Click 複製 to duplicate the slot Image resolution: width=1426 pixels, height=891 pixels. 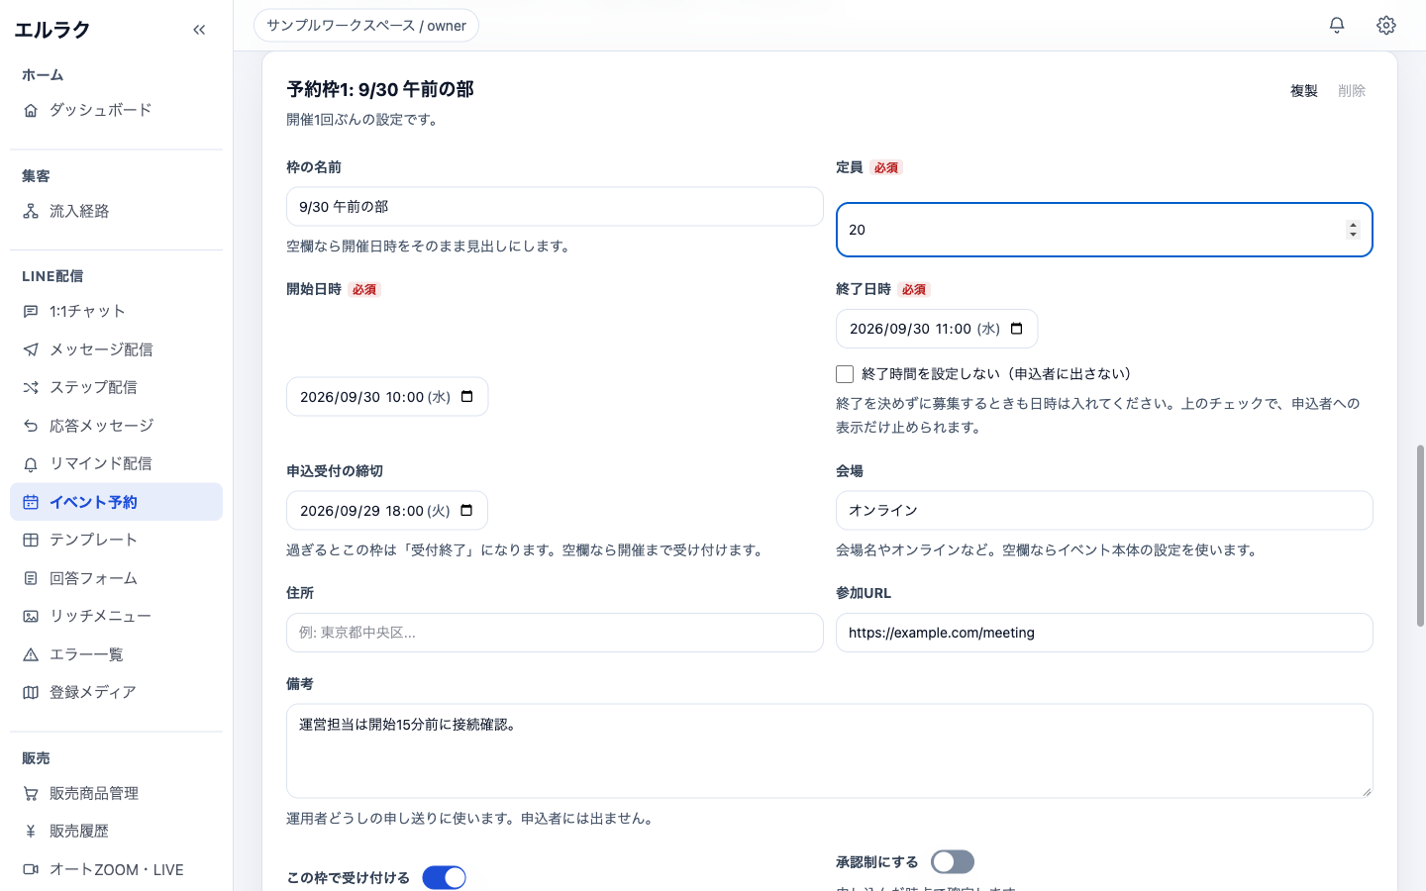click(x=1304, y=91)
